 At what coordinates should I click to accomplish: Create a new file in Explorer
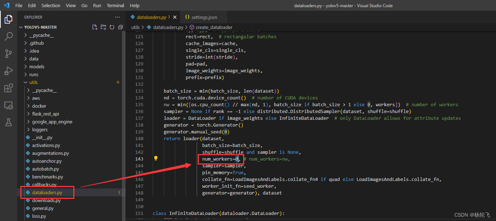point(95,27)
